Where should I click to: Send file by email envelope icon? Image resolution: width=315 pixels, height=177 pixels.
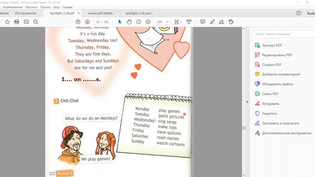click(26, 22)
